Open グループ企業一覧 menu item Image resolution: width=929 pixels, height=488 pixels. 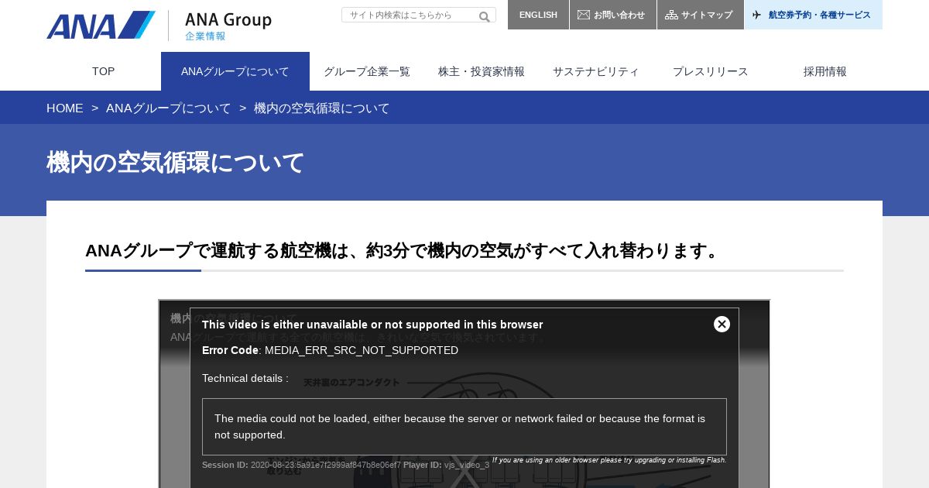point(367,71)
